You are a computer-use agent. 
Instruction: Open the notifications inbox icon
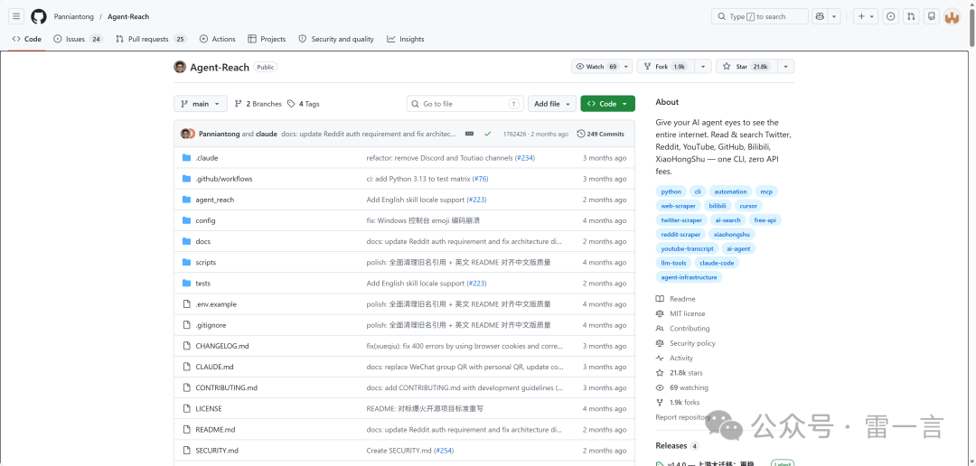(x=931, y=17)
